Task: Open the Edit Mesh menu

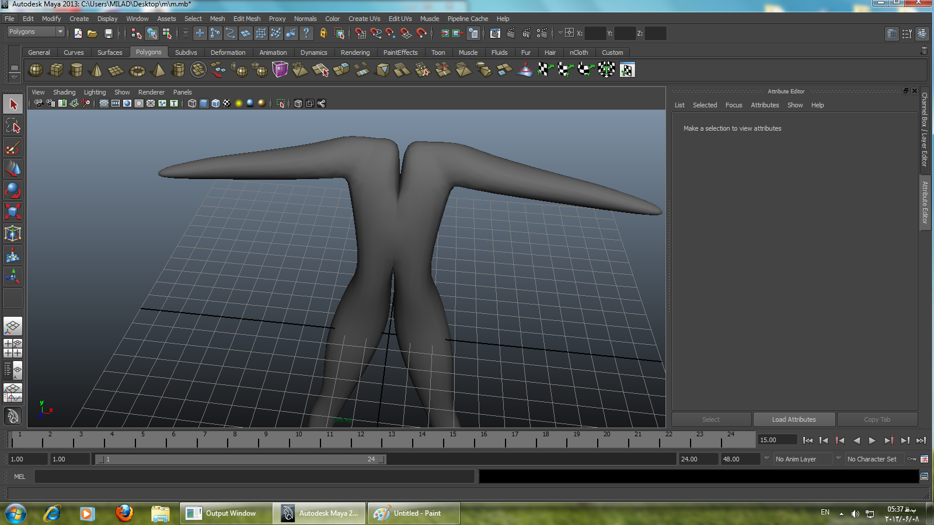Action: tap(247, 19)
